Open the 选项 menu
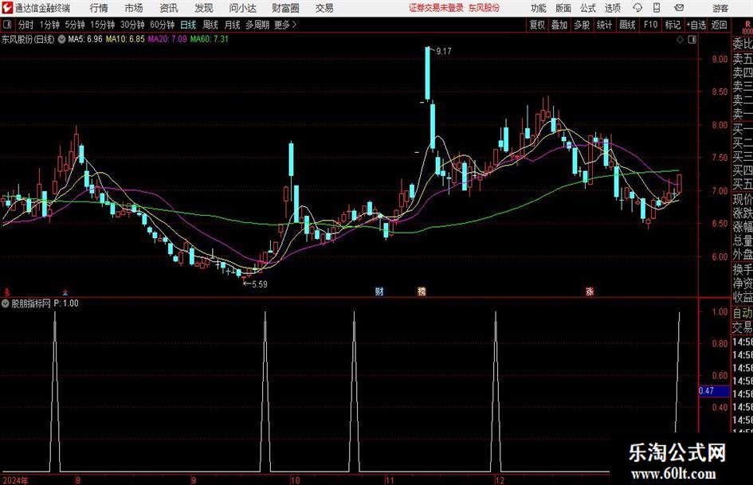The image size is (753, 485). point(612,8)
